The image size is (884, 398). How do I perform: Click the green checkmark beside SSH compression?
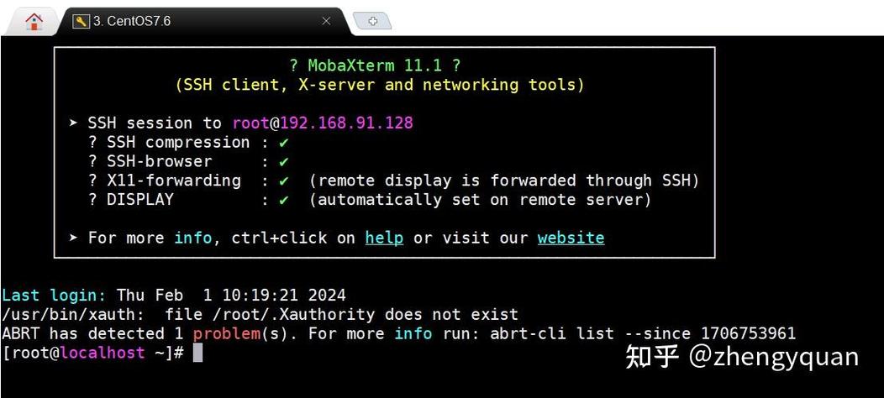pyautogui.click(x=283, y=143)
